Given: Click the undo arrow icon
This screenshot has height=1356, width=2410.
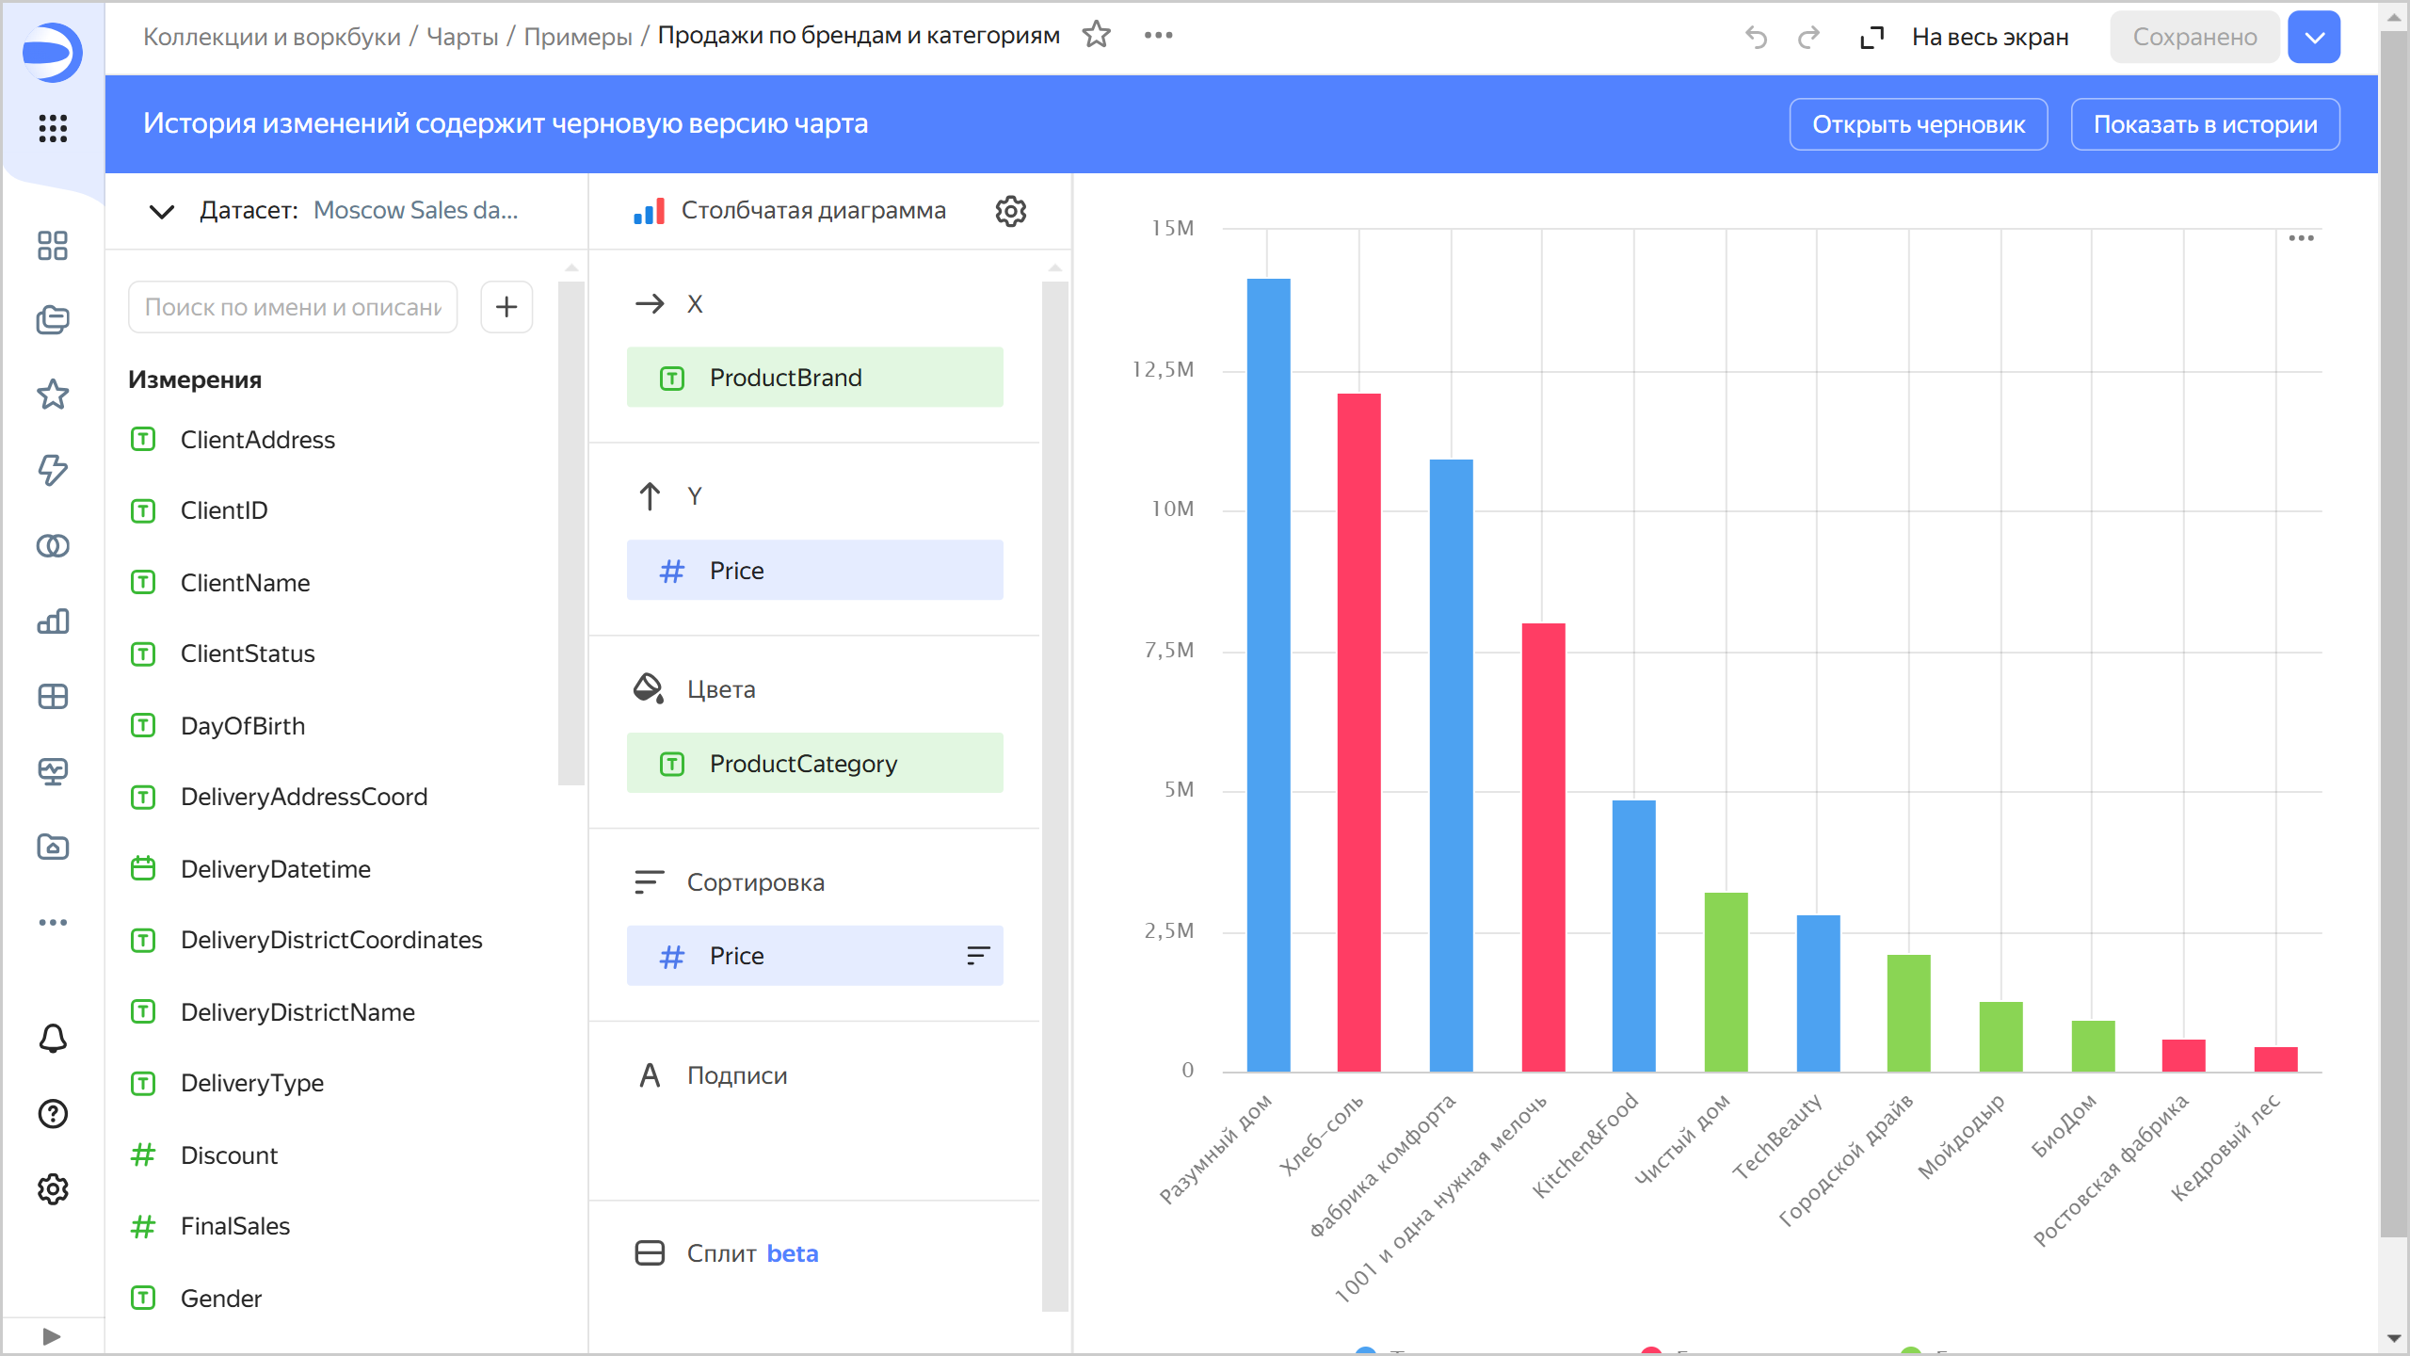Looking at the screenshot, I should [1756, 37].
